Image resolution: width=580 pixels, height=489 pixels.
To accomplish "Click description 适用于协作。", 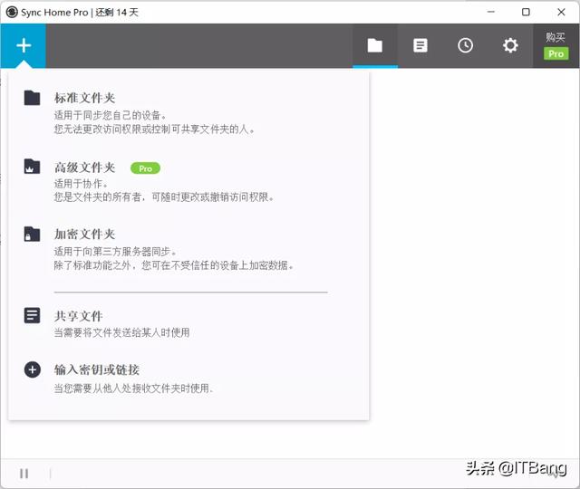I will point(81,184).
